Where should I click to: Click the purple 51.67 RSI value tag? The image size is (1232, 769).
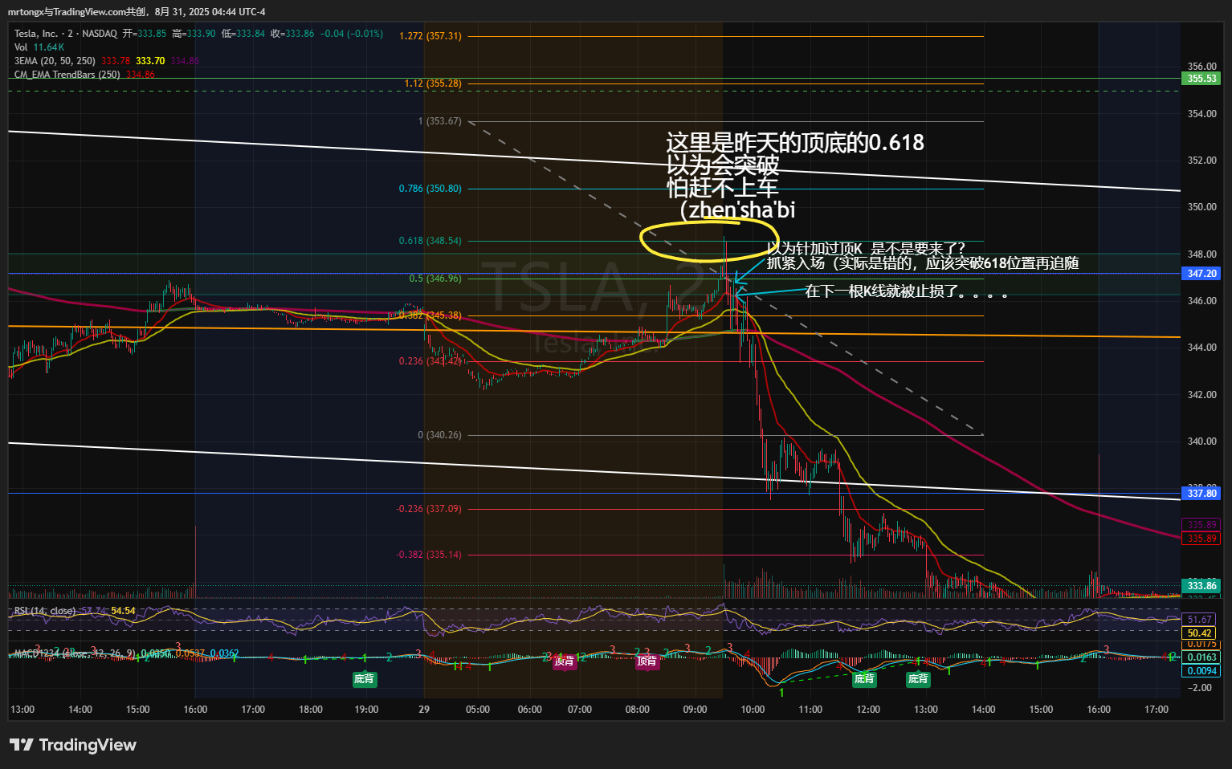[x=1199, y=620]
